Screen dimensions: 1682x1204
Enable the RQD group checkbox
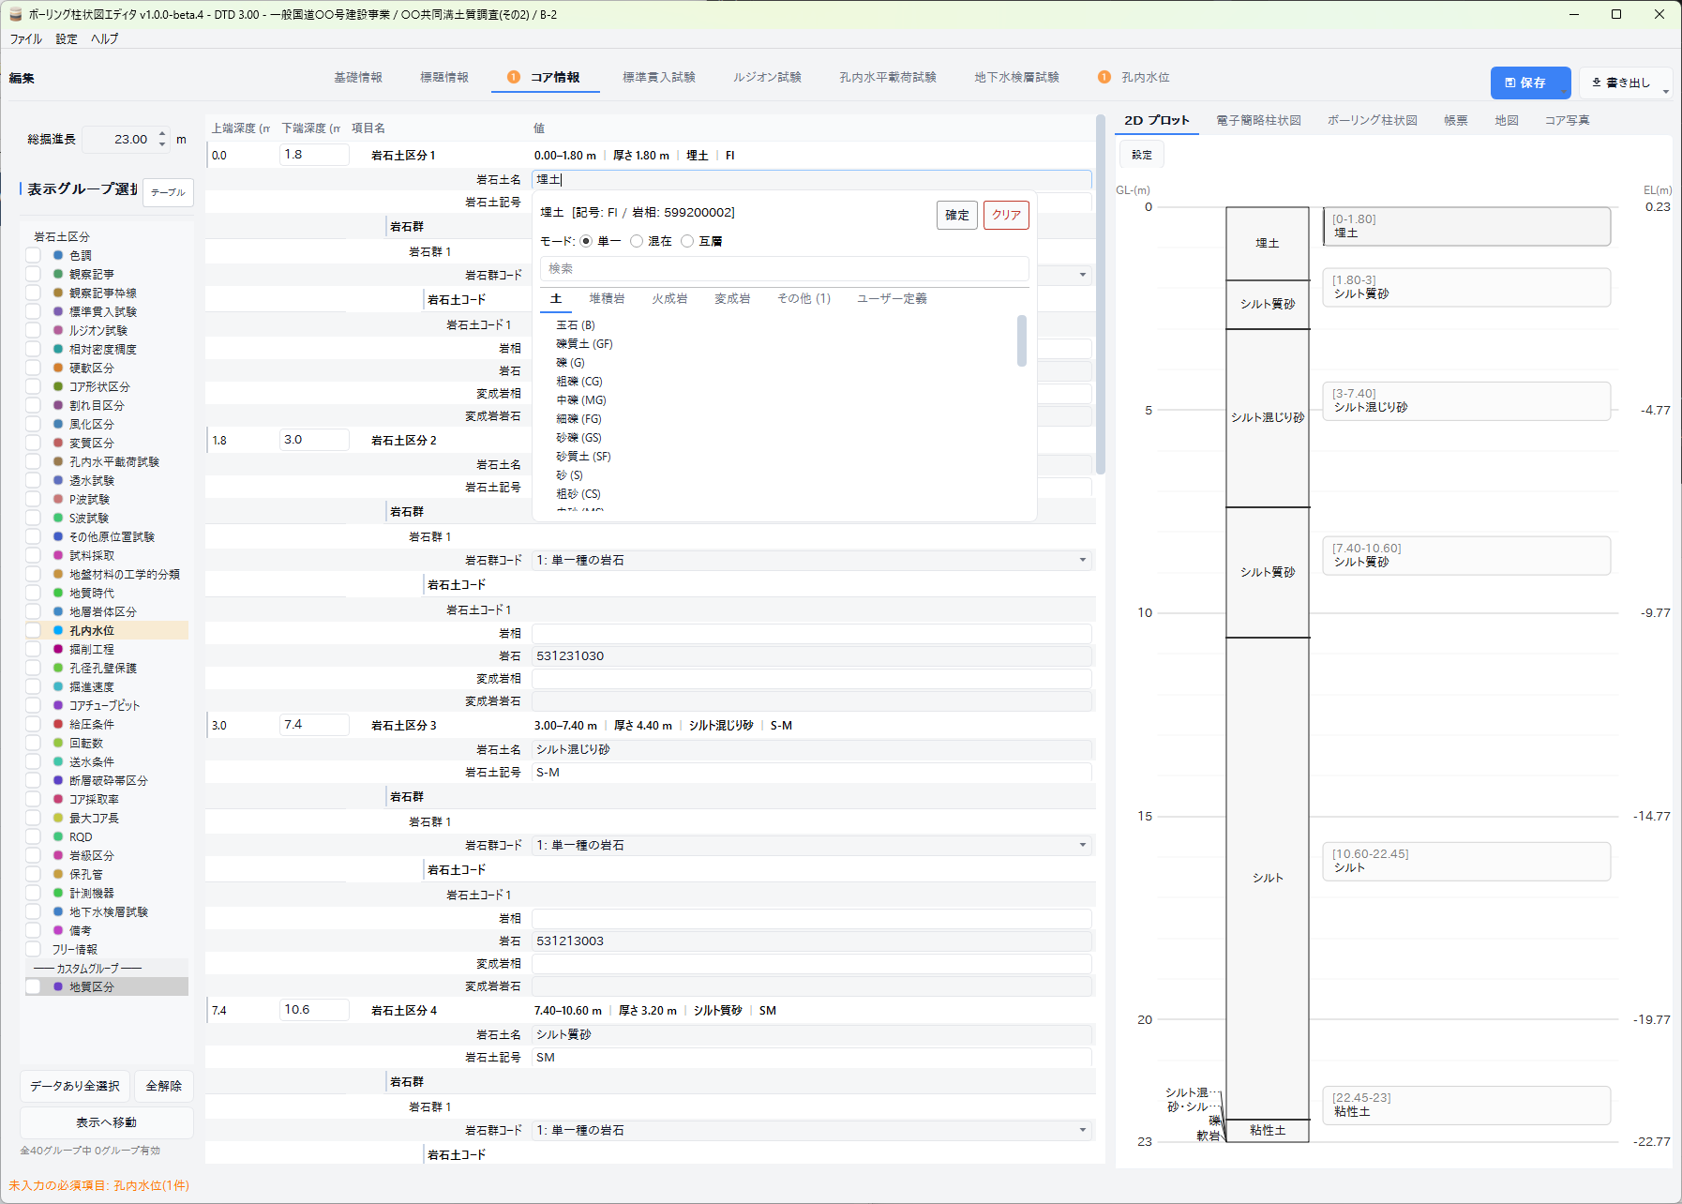point(33,836)
